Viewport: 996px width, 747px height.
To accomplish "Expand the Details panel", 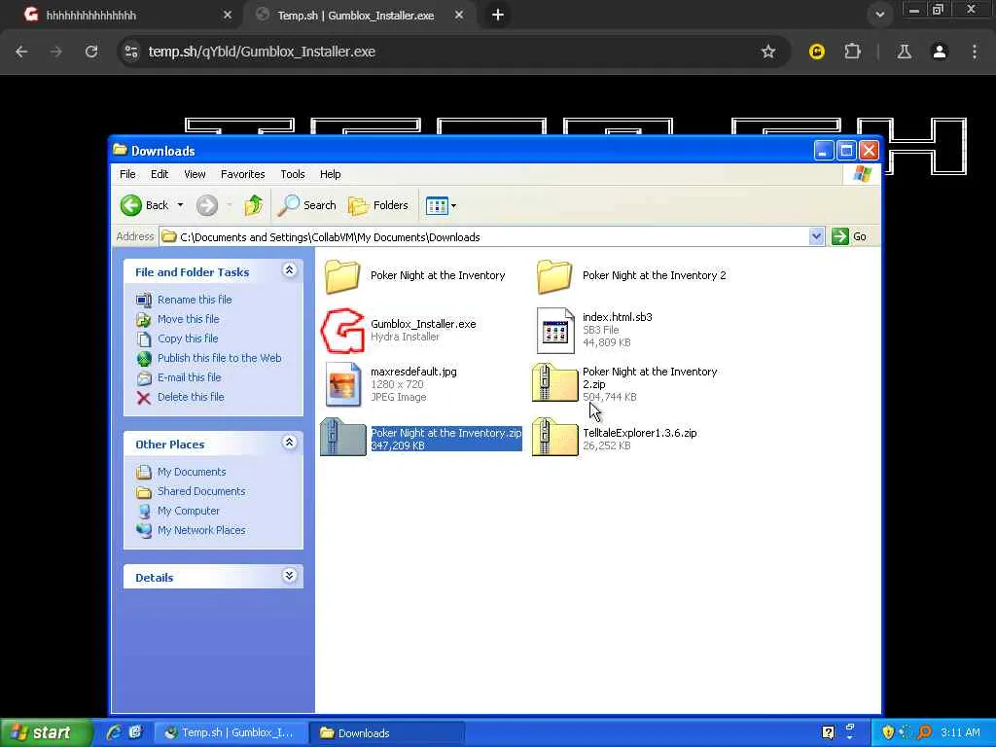I will click(289, 576).
